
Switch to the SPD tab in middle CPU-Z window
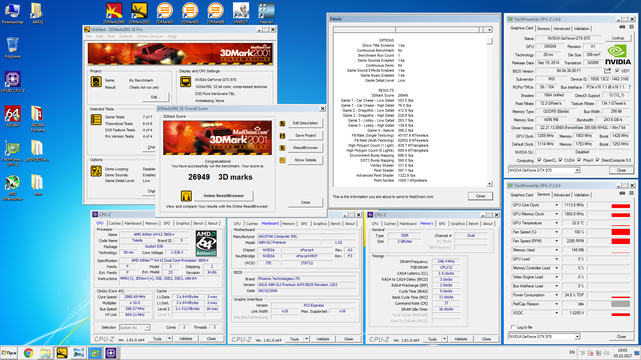click(304, 224)
